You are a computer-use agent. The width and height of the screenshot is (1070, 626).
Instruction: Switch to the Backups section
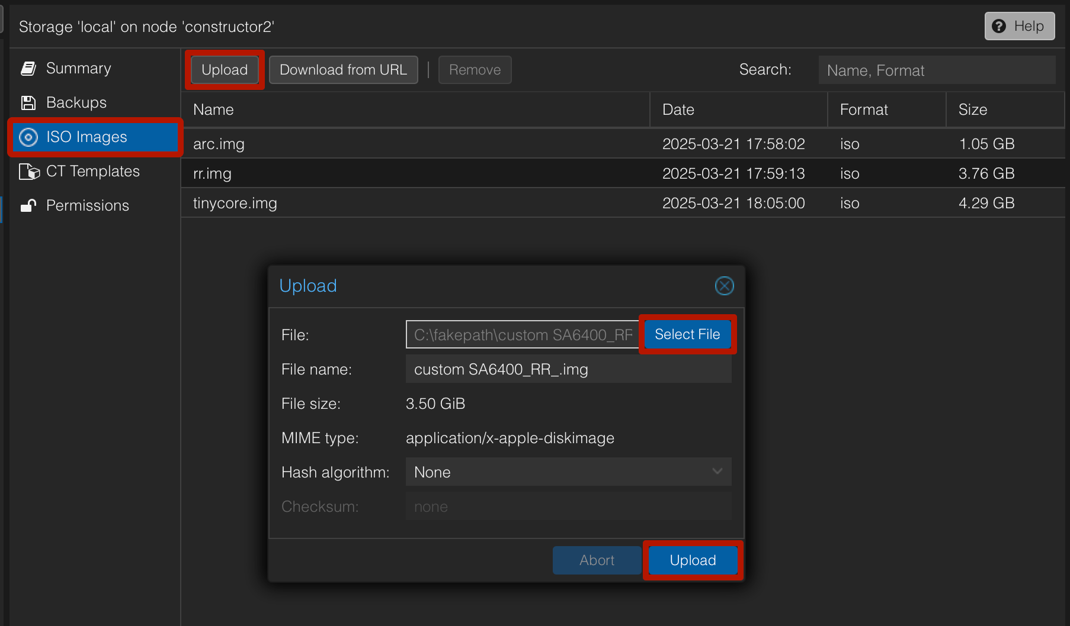click(76, 103)
